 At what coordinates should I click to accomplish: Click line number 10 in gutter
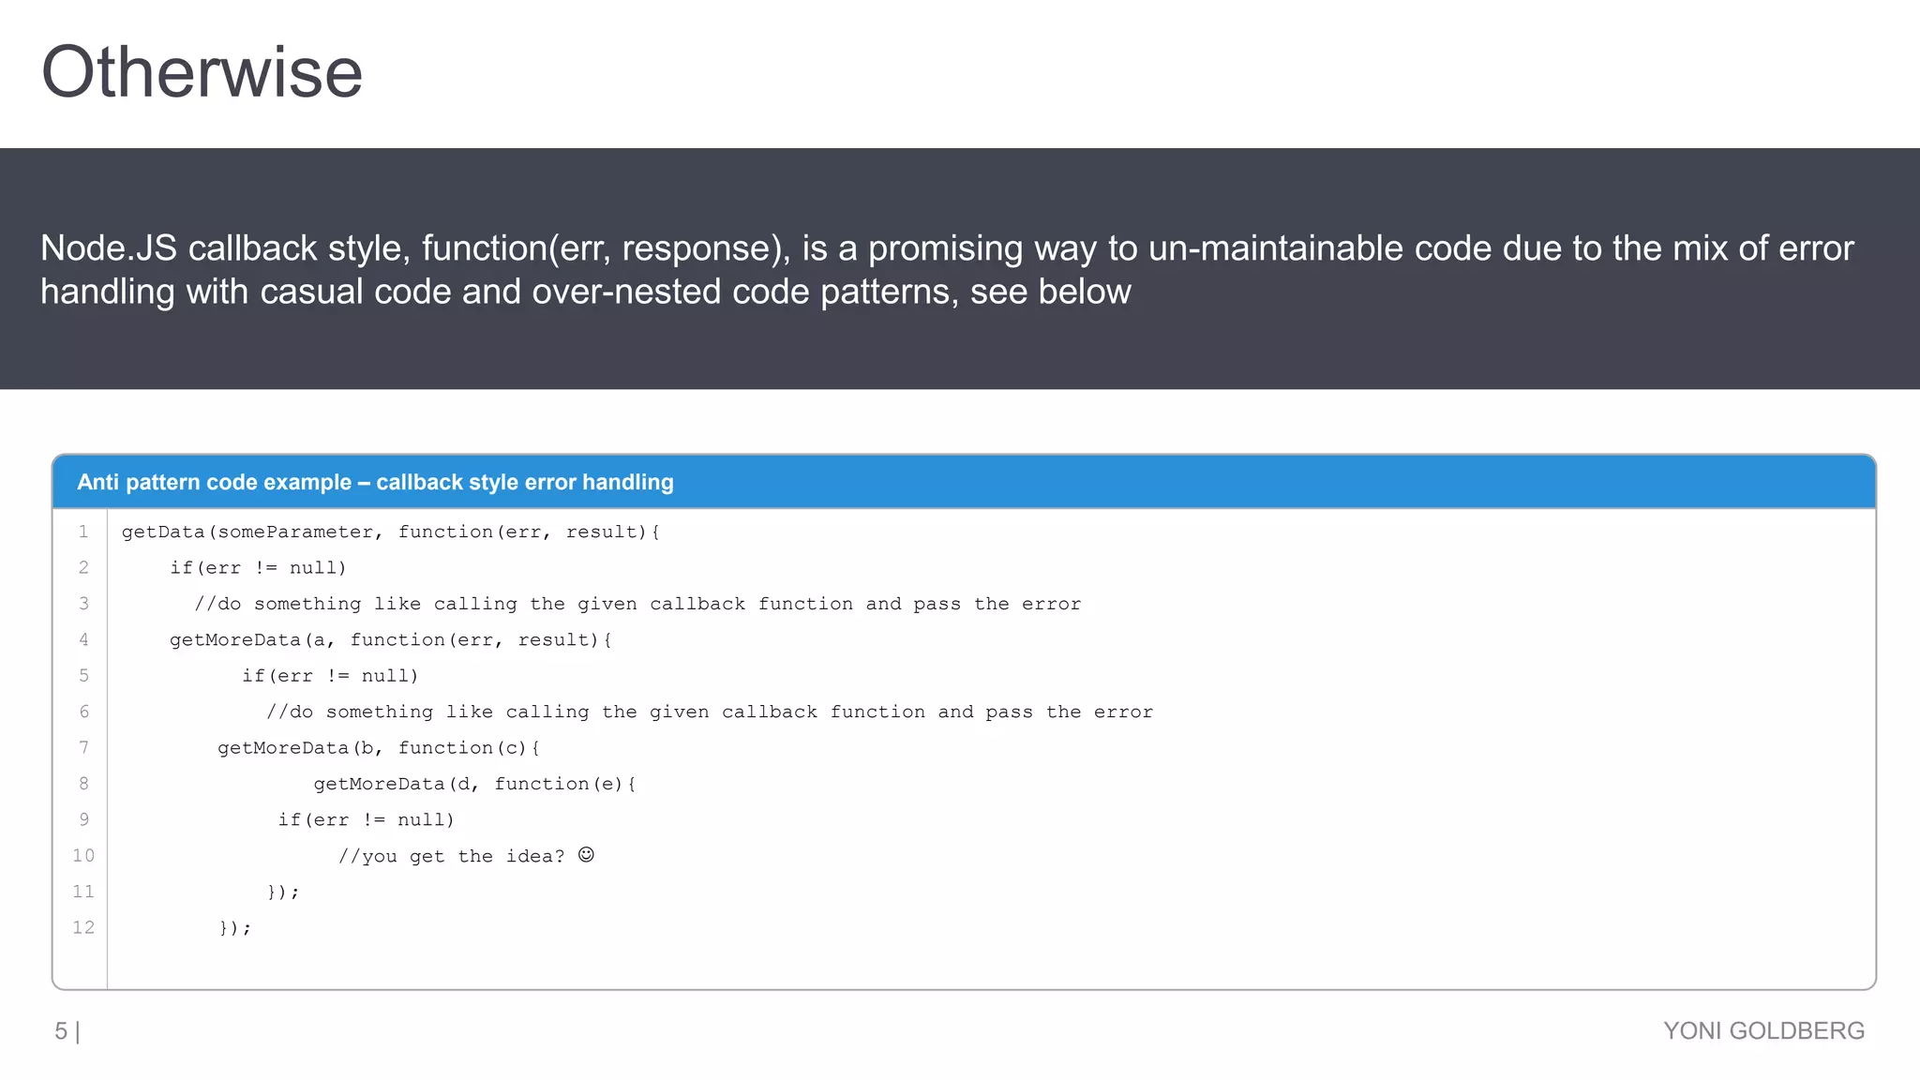(83, 855)
